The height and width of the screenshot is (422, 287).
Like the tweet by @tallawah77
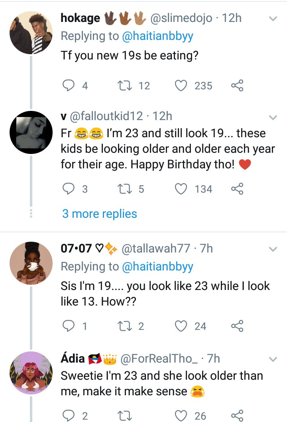click(x=182, y=326)
